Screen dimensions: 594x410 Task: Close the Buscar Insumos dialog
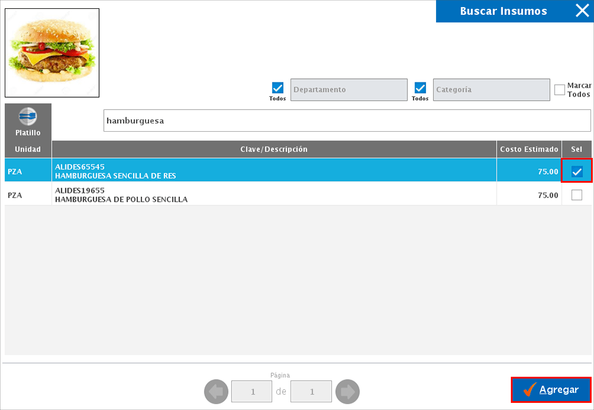pyautogui.click(x=582, y=10)
